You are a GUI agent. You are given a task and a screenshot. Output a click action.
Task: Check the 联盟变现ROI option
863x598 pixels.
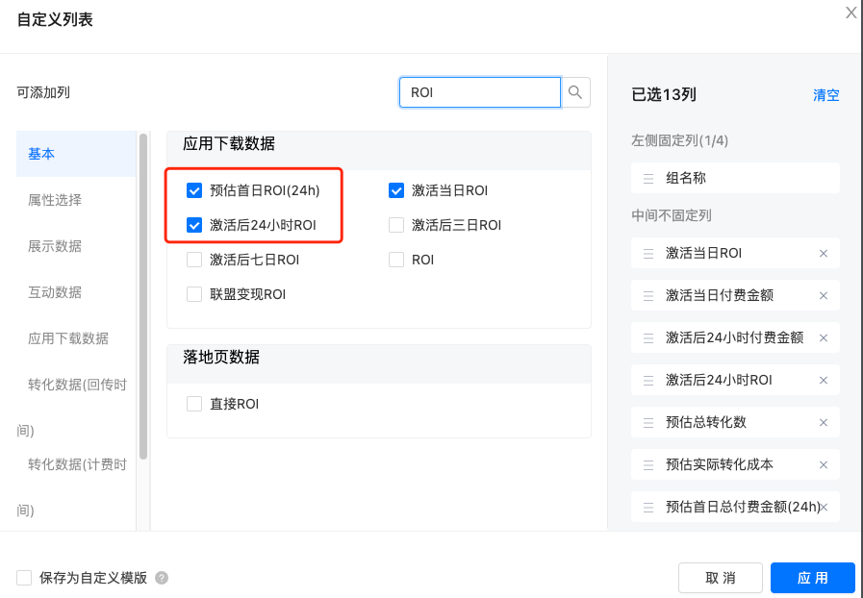point(194,293)
